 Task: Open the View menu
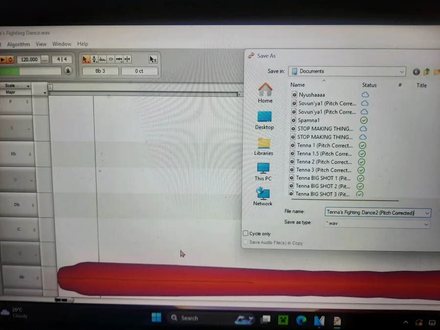(41, 44)
